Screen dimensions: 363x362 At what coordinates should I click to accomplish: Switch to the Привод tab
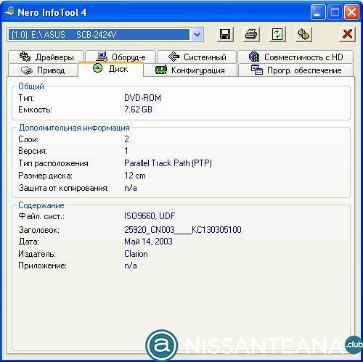[x=43, y=70]
